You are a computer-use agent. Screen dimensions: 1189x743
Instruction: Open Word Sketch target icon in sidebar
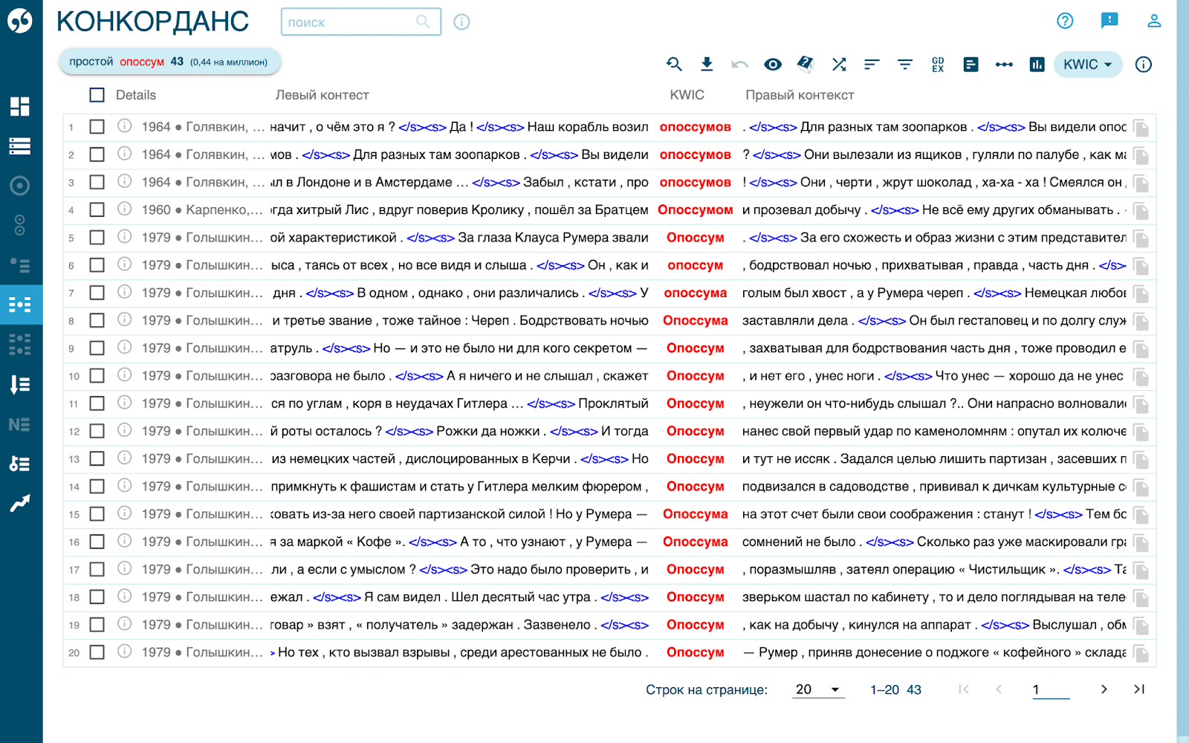(x=20, y=186)
